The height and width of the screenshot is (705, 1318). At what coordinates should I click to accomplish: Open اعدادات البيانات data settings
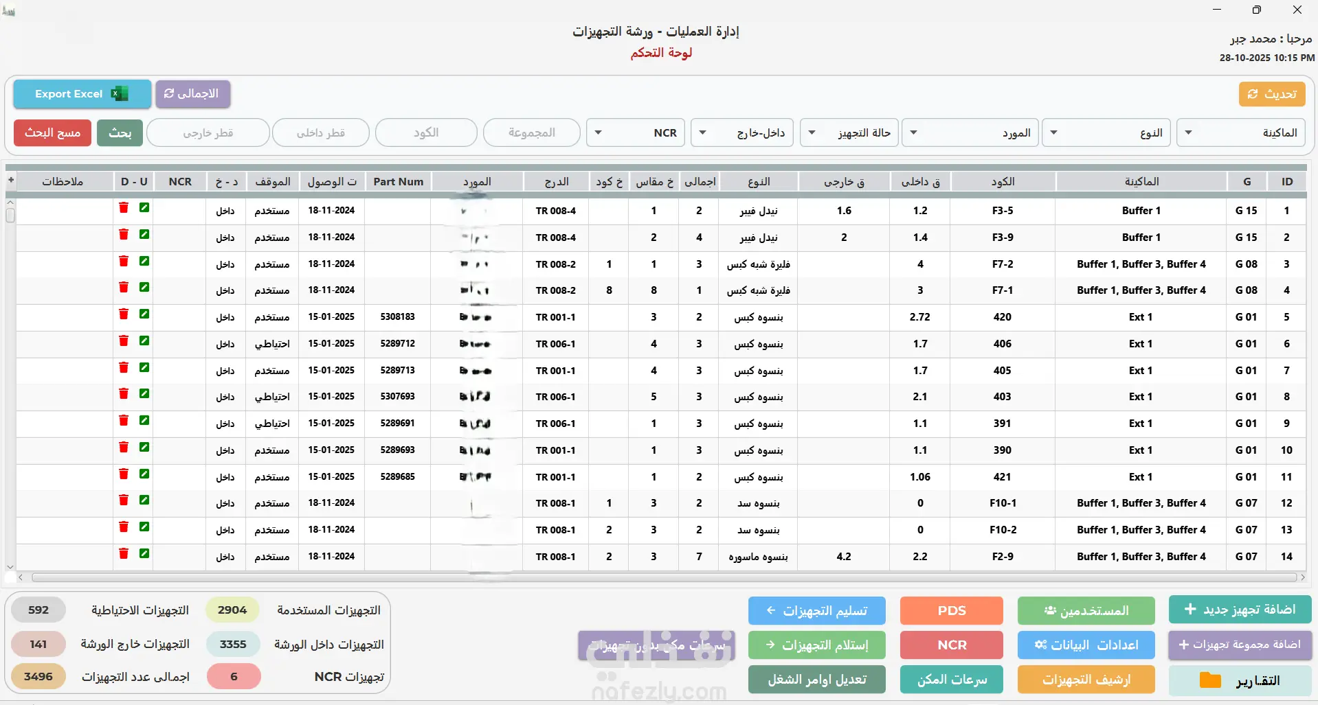pos(1086,645)
